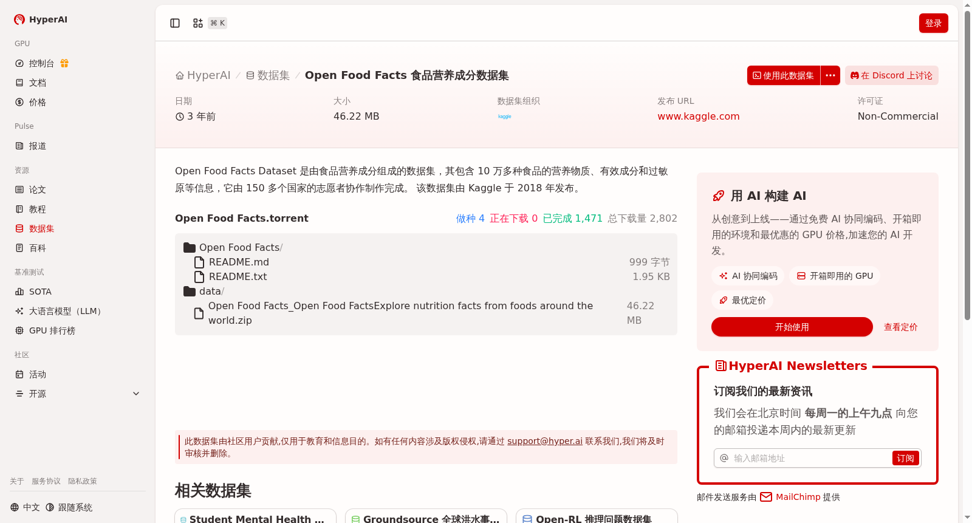Click the 跟随系统 theme selector

coord(69,507)
